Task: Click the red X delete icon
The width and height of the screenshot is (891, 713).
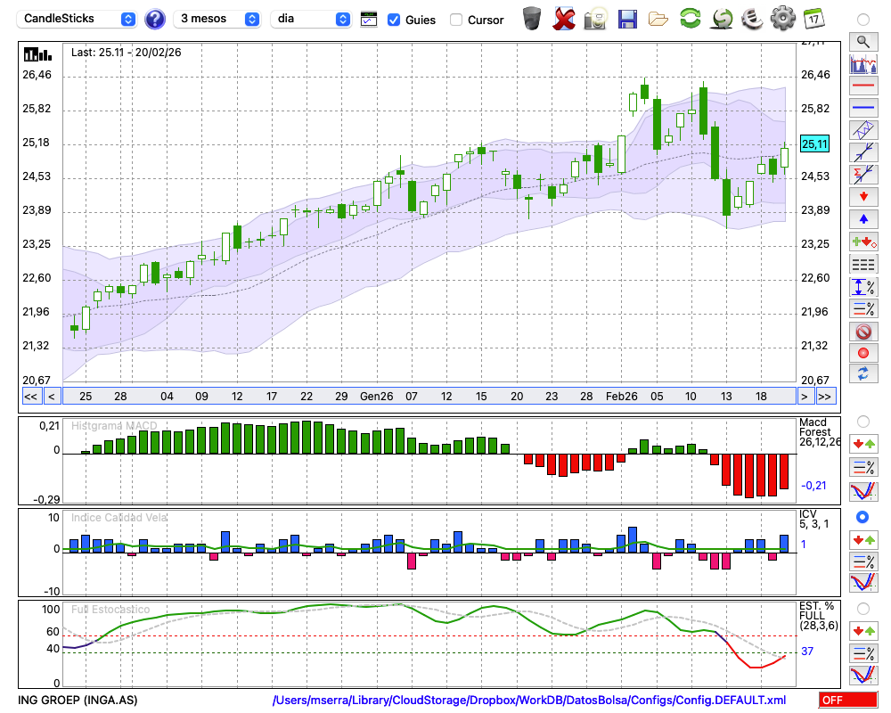Action: pyautogui.click(x=564, y=18)
